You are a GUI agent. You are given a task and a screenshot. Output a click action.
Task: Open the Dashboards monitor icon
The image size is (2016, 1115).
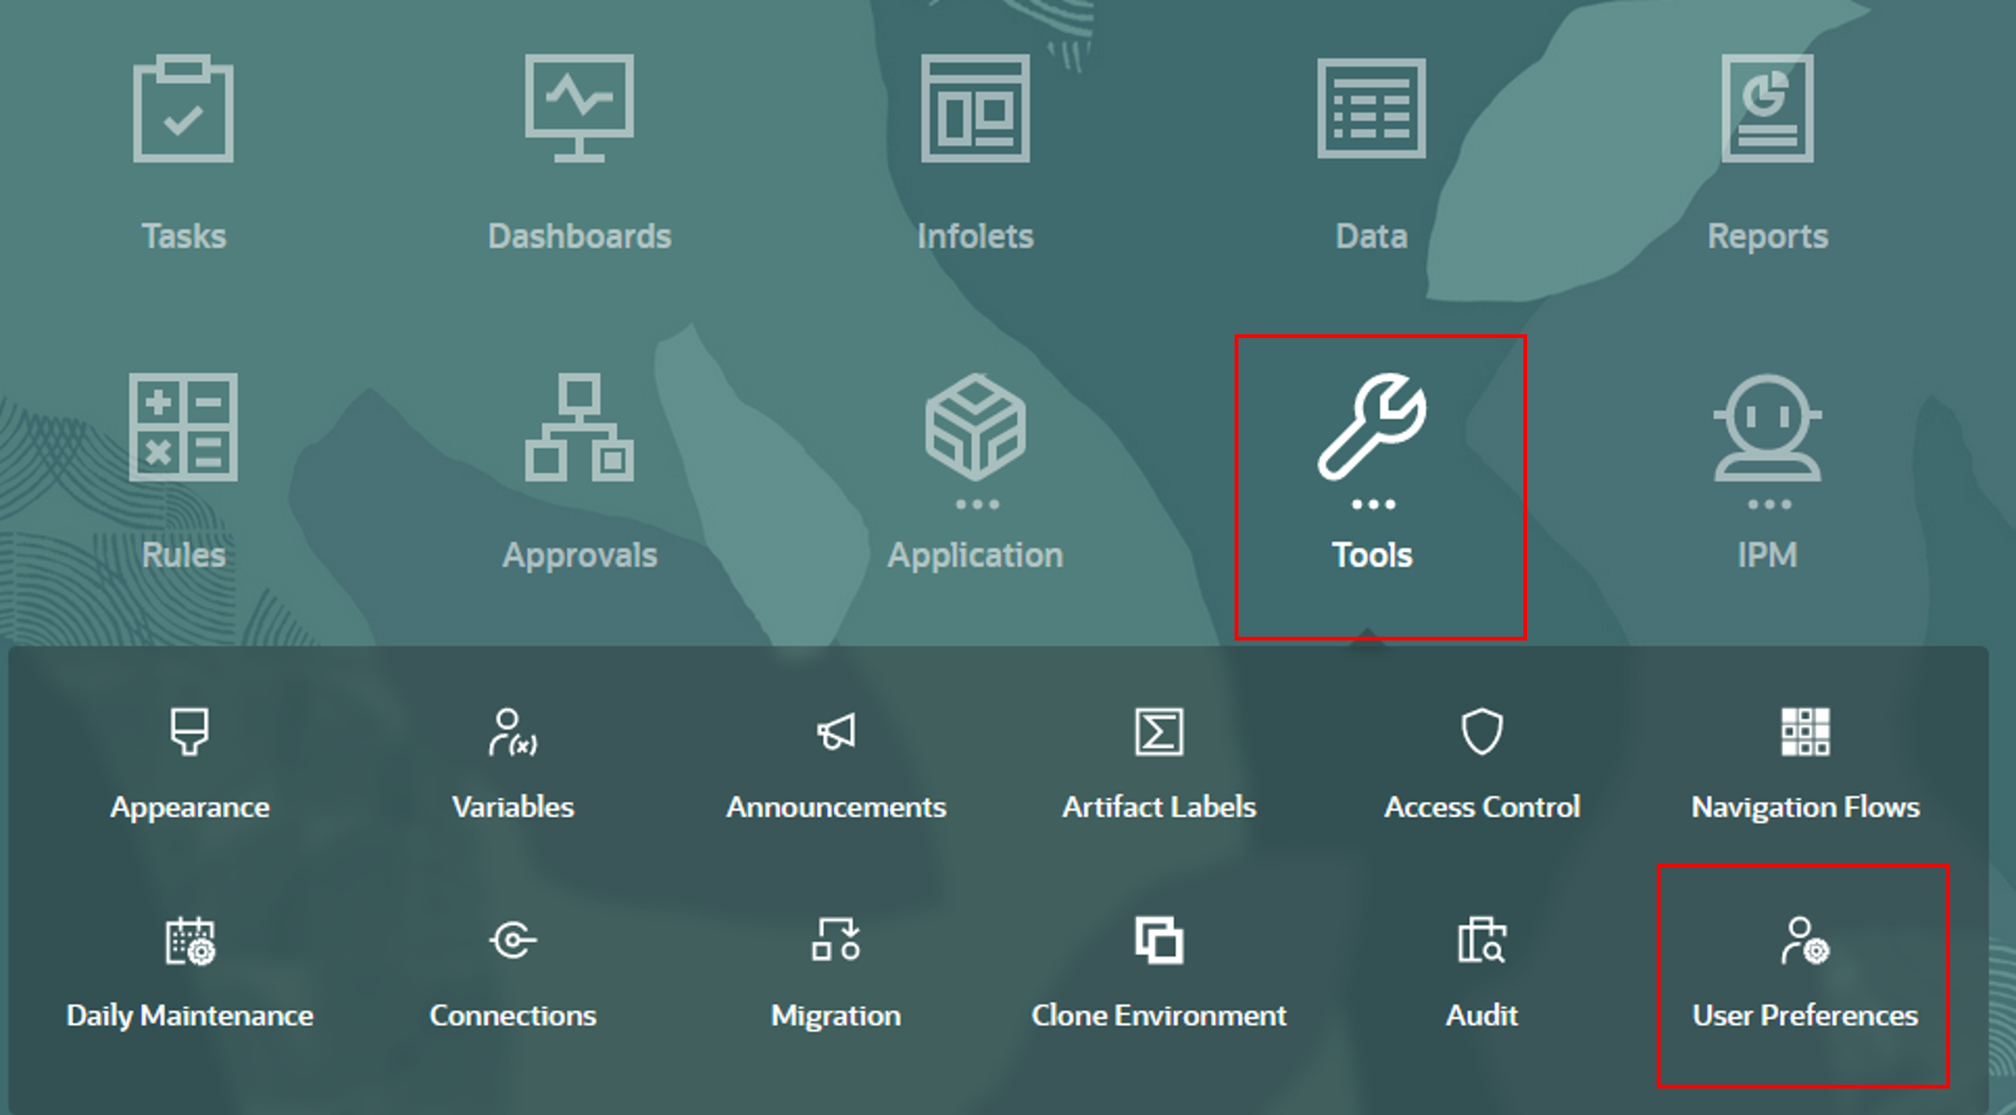579,110
